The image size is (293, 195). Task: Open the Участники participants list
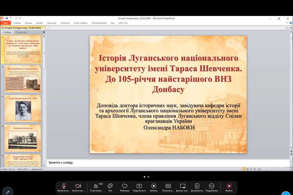point(96,186)
